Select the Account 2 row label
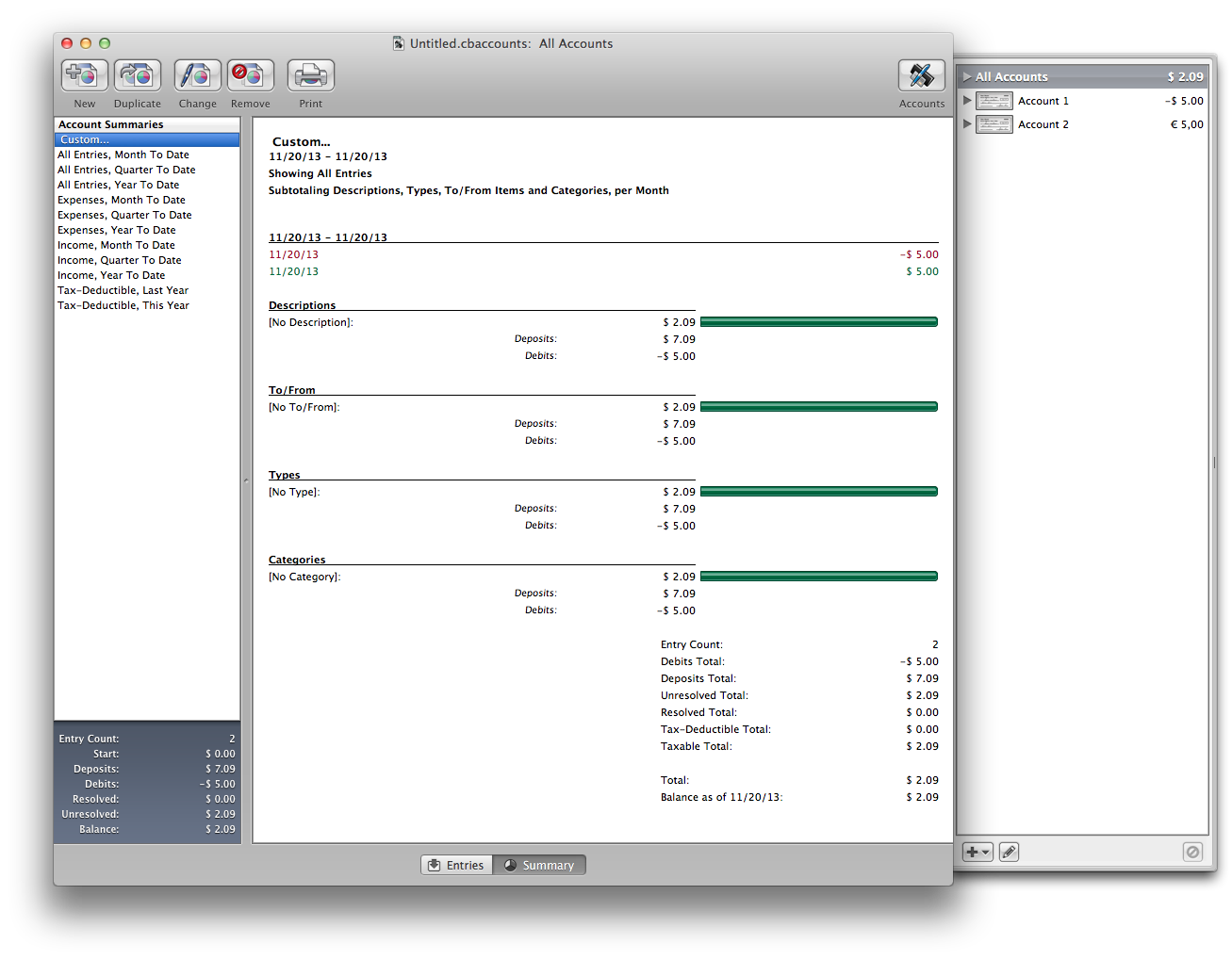 (x=1043, y=124)
